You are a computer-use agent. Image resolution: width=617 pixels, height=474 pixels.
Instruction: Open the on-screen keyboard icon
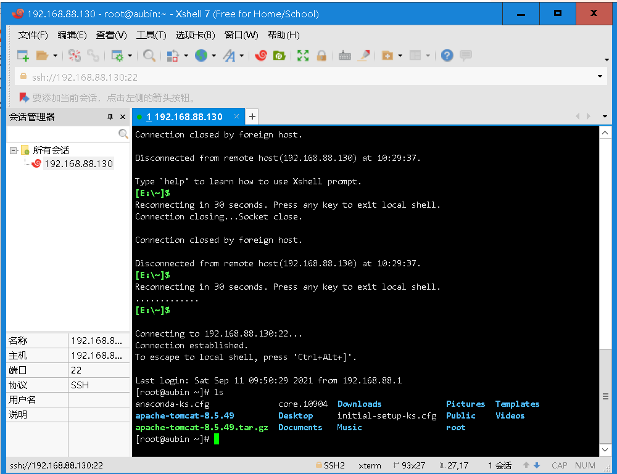tap(346, 55)
